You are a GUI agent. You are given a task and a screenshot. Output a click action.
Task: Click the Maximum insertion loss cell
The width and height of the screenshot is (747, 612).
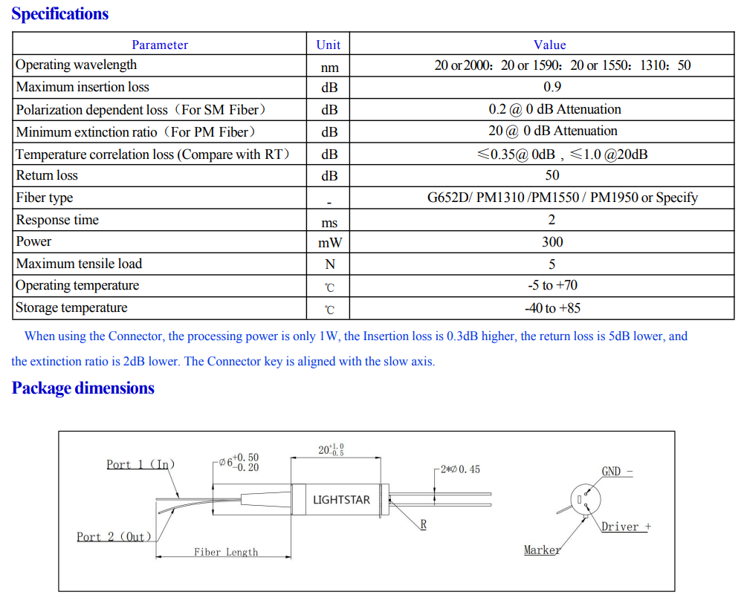pyautogui.click(x=83, y=88)
